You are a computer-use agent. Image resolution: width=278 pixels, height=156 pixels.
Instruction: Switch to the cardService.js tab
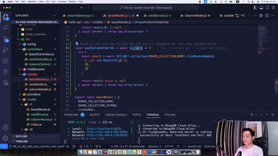click(158, 16)
